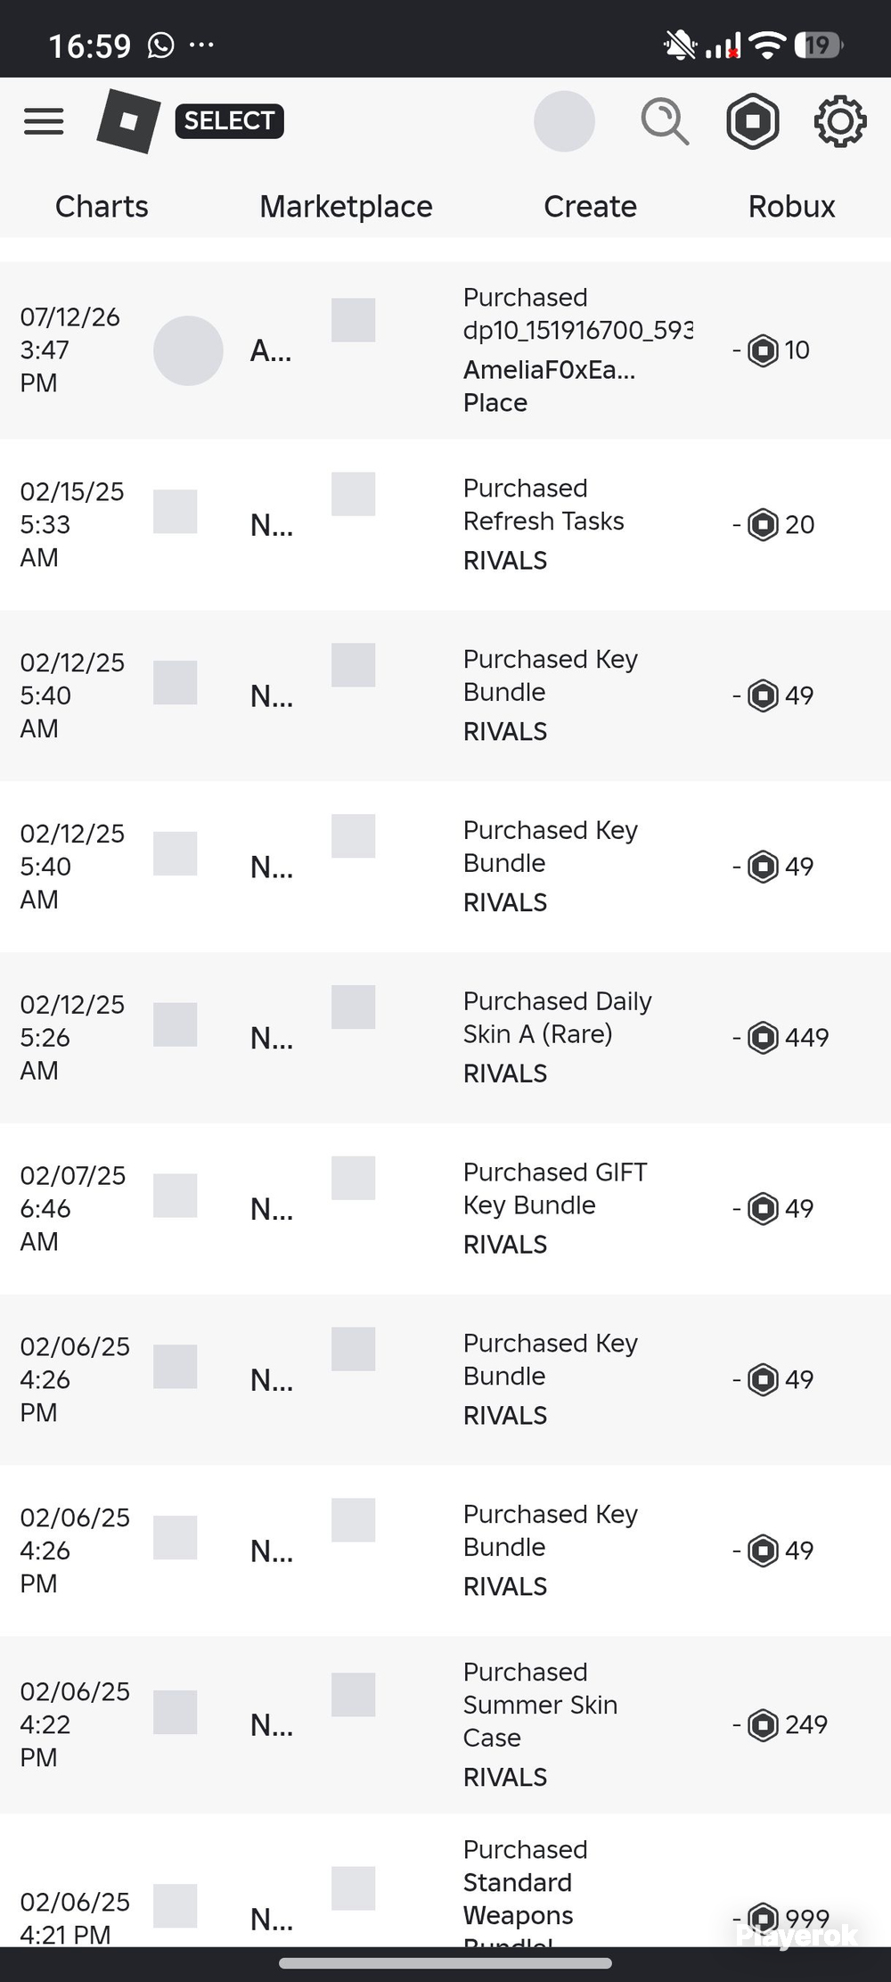Open the search magnifier icon
The height and width of the screenshot is (1982, 891).
tap(665, 122)
